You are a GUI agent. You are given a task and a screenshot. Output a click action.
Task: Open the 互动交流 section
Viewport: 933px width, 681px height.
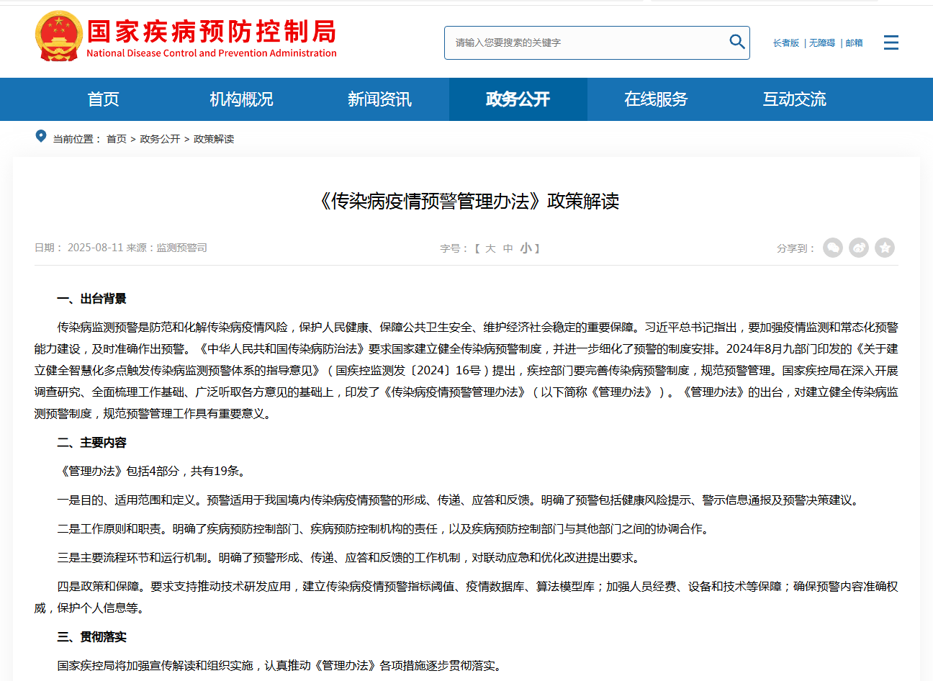tap(794, 99)
